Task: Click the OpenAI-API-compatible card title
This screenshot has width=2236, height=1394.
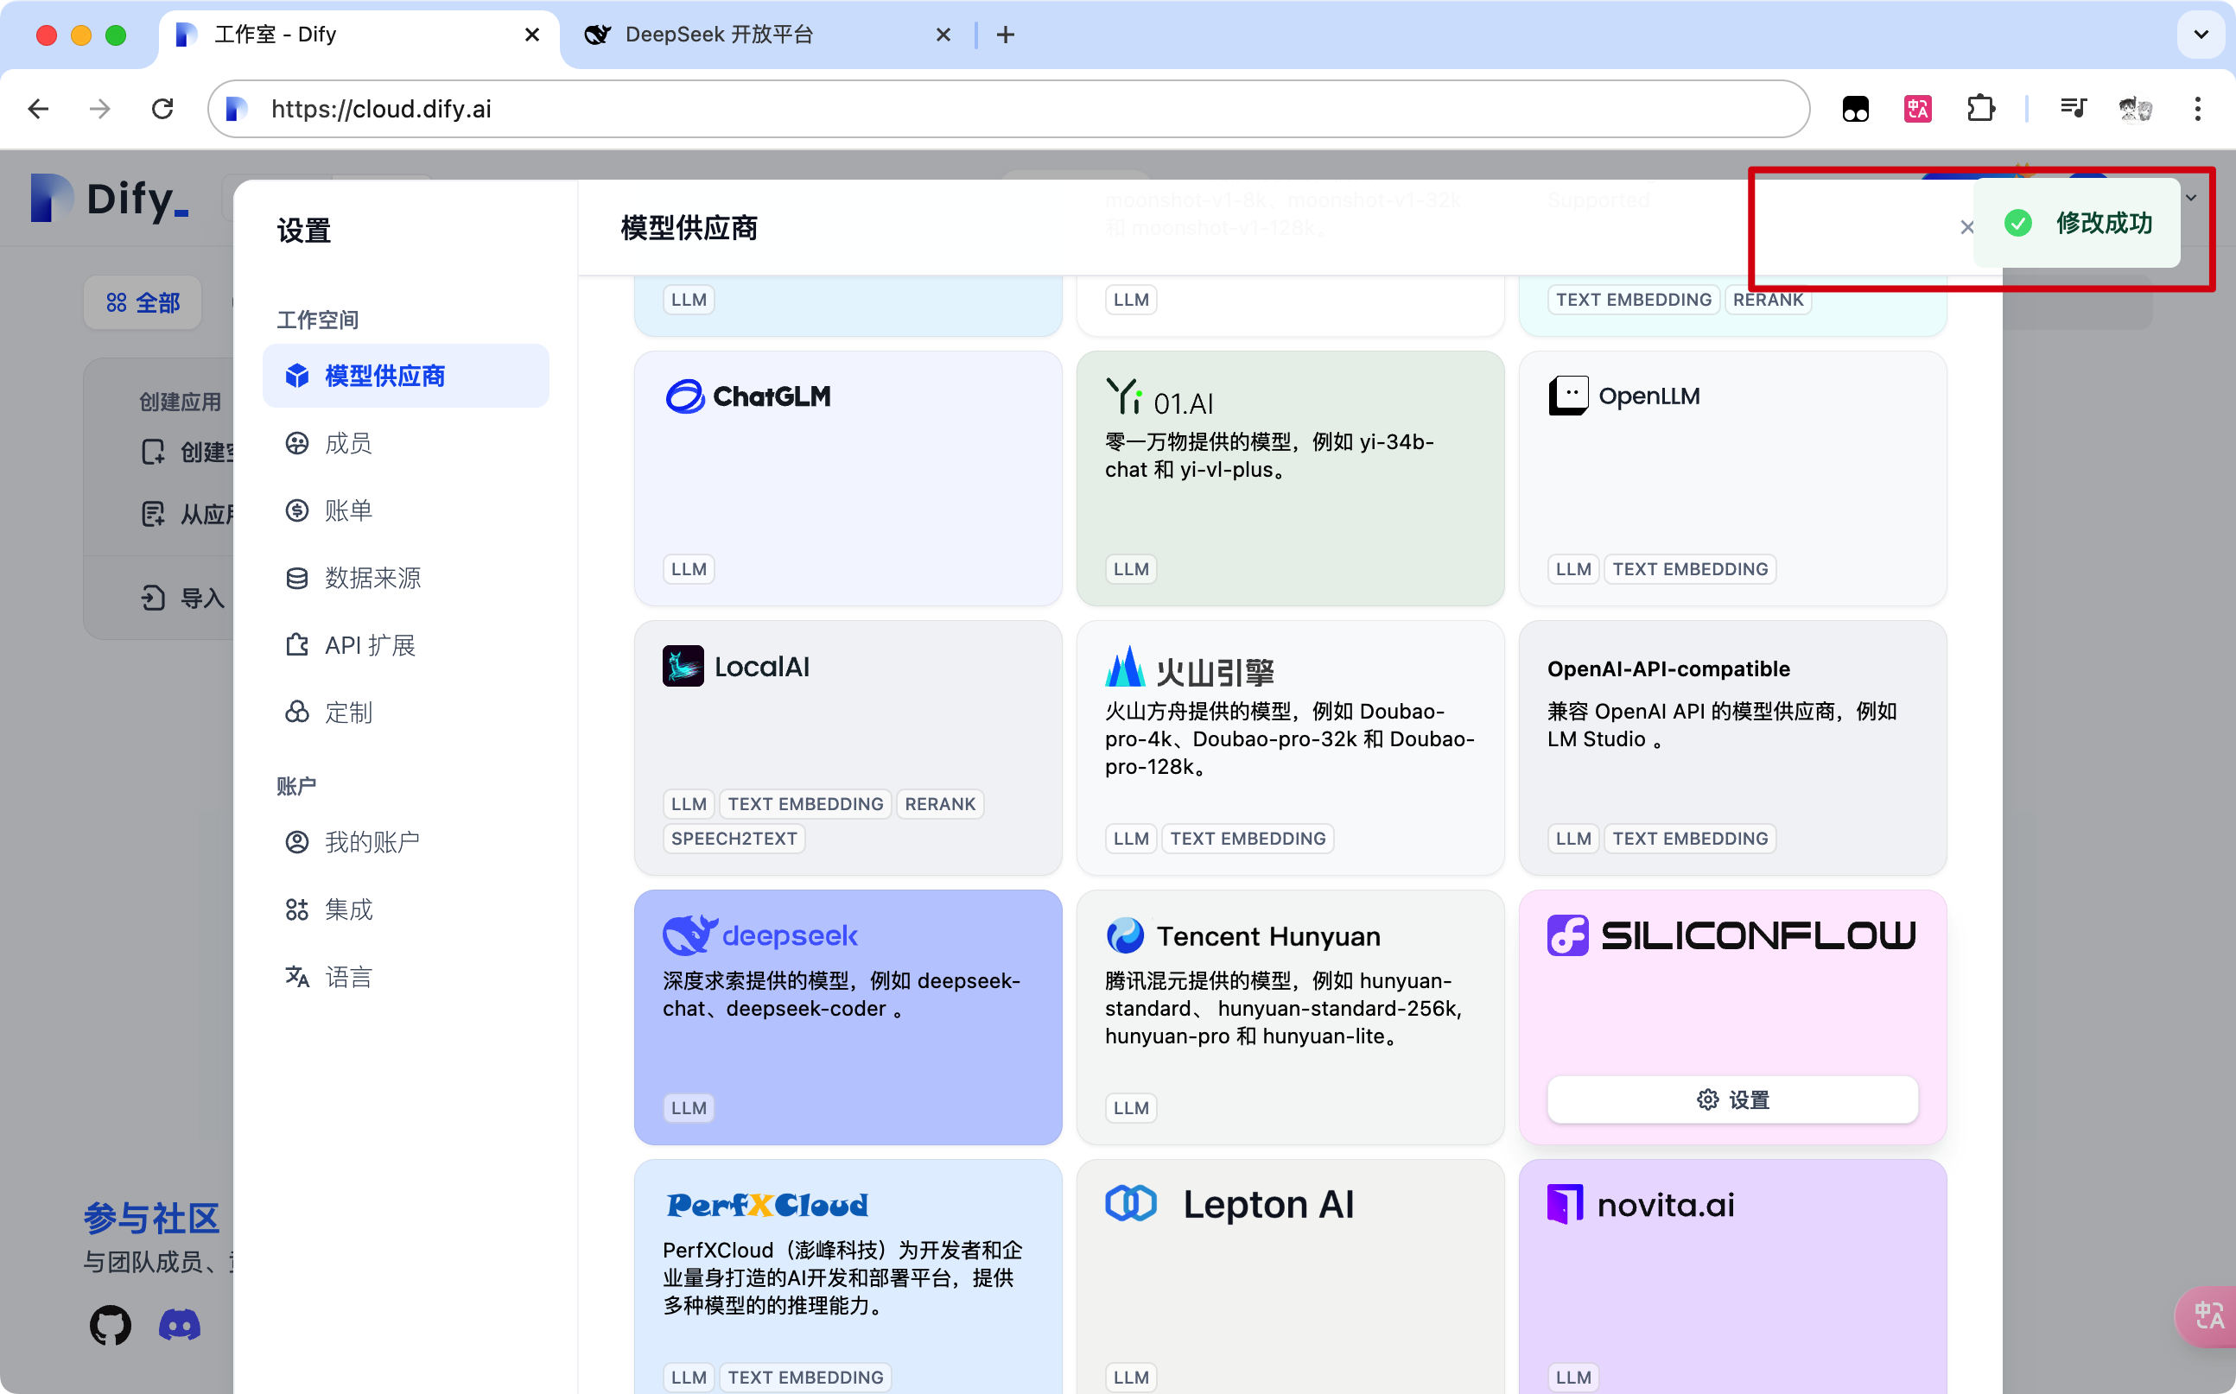Action: 1668,668
